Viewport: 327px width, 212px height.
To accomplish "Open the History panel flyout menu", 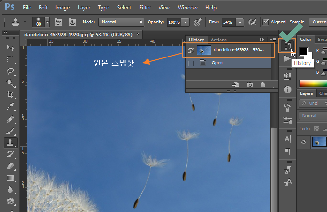I will 273,40.
